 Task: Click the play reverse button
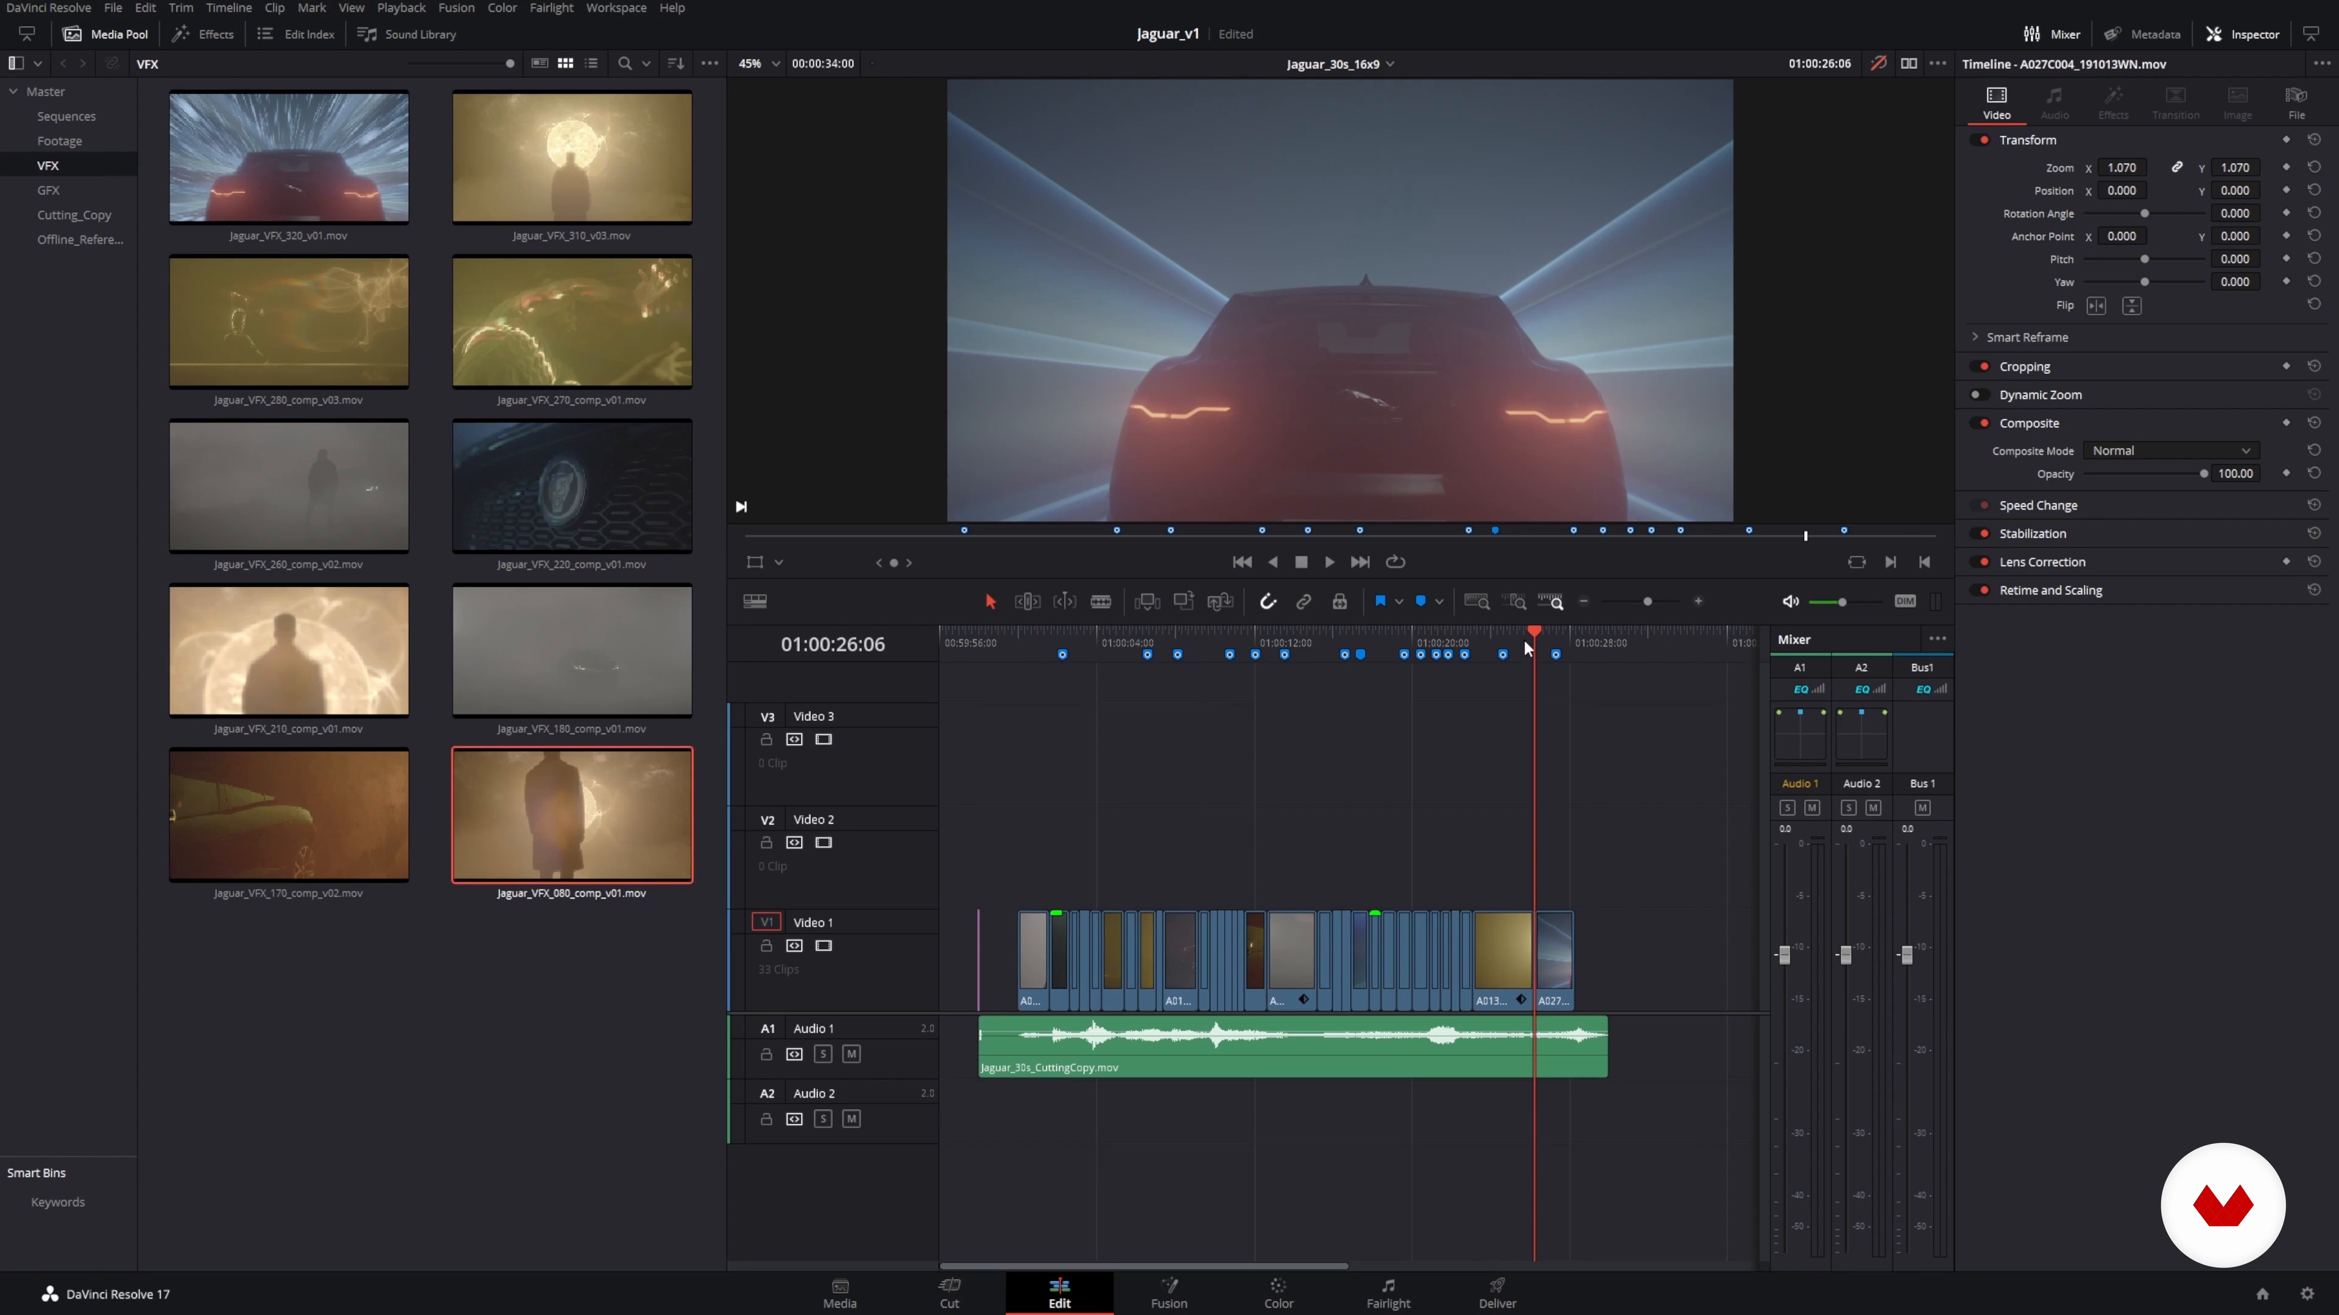click(1273, 563)
